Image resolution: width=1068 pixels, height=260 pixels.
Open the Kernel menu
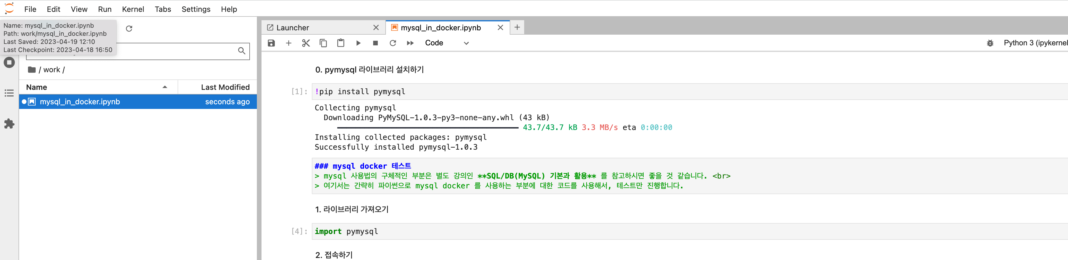point(133,9)
